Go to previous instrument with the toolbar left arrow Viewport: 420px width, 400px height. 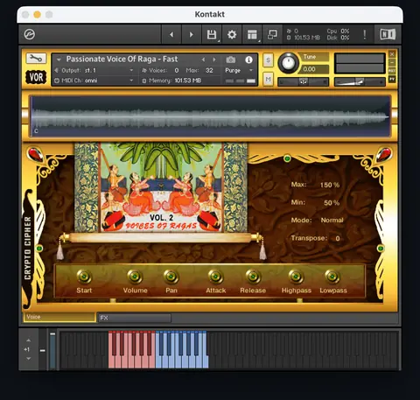click(171, 34)
